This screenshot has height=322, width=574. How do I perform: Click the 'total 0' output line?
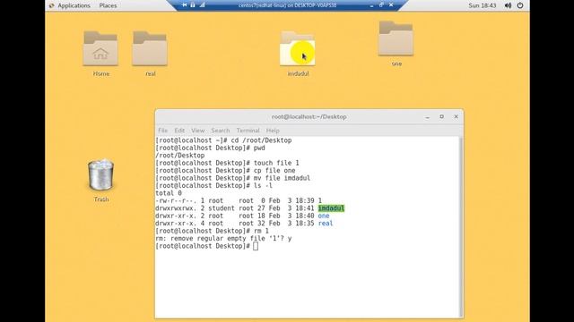(x=169, y=193)
